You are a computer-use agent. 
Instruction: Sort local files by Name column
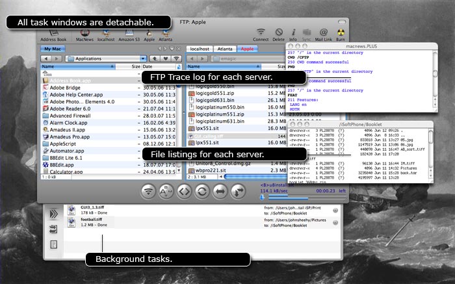point(78,67)
